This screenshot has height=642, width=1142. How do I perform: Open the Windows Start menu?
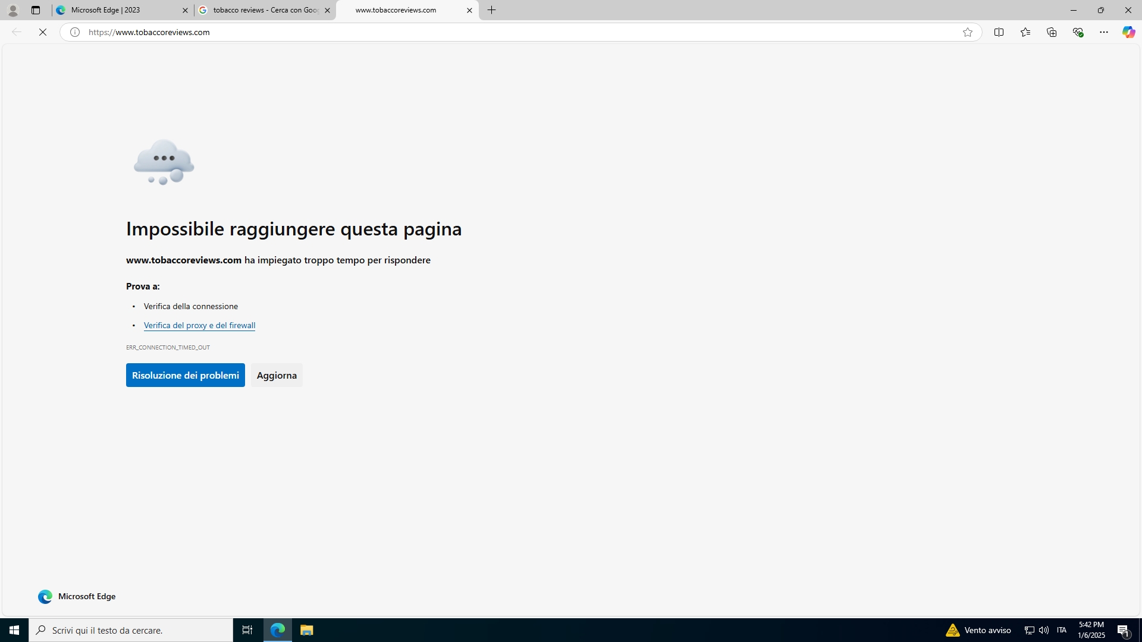[x=14, y=630]
